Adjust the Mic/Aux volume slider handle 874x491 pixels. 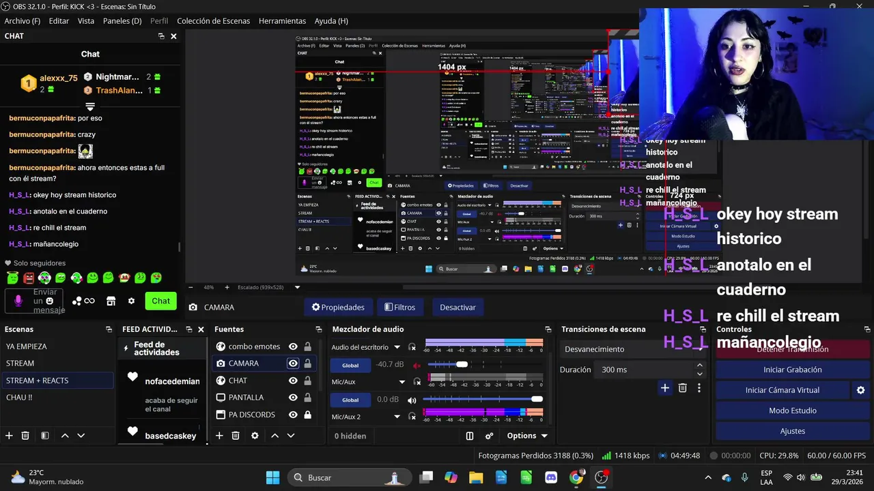(x=537, y=399)
